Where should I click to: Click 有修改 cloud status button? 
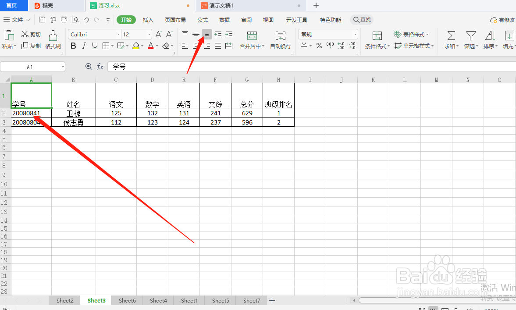pos(502,20)
